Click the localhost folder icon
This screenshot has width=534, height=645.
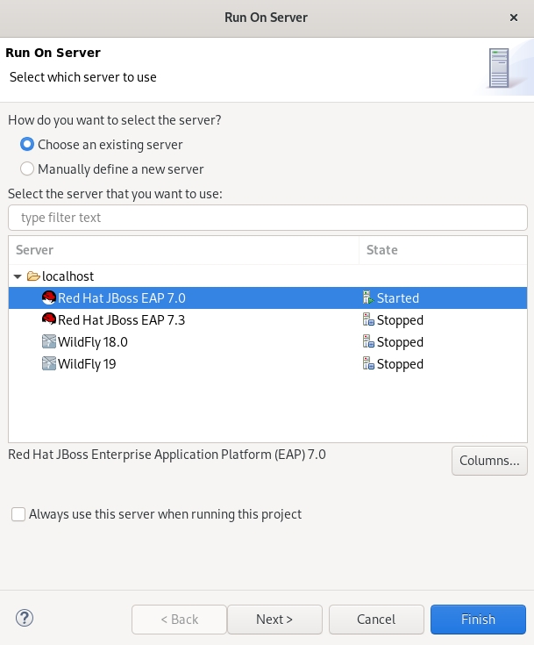click(x=33, y=276)
